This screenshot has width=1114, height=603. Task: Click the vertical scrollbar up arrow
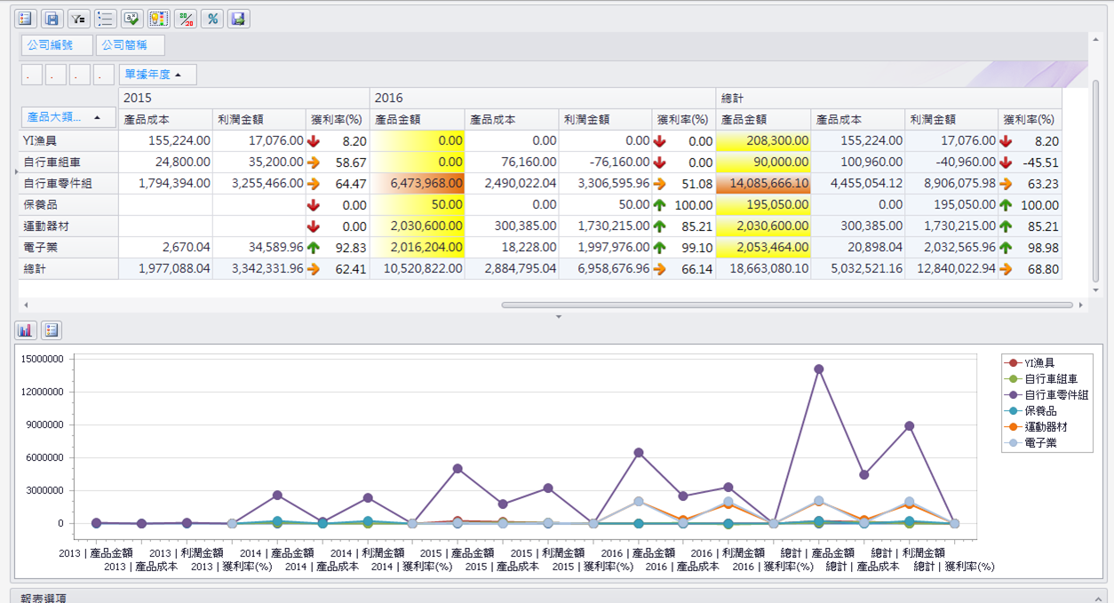[1095, 37]
